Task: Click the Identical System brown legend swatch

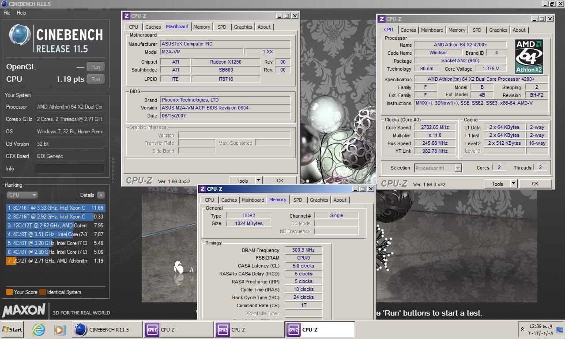Action: click(x=42, y=292)
